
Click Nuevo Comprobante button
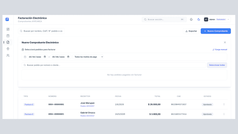[216, 31]
